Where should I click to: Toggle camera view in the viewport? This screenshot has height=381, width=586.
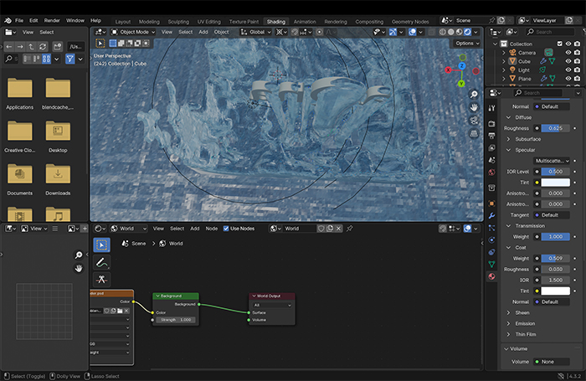(x=474, y=121)
